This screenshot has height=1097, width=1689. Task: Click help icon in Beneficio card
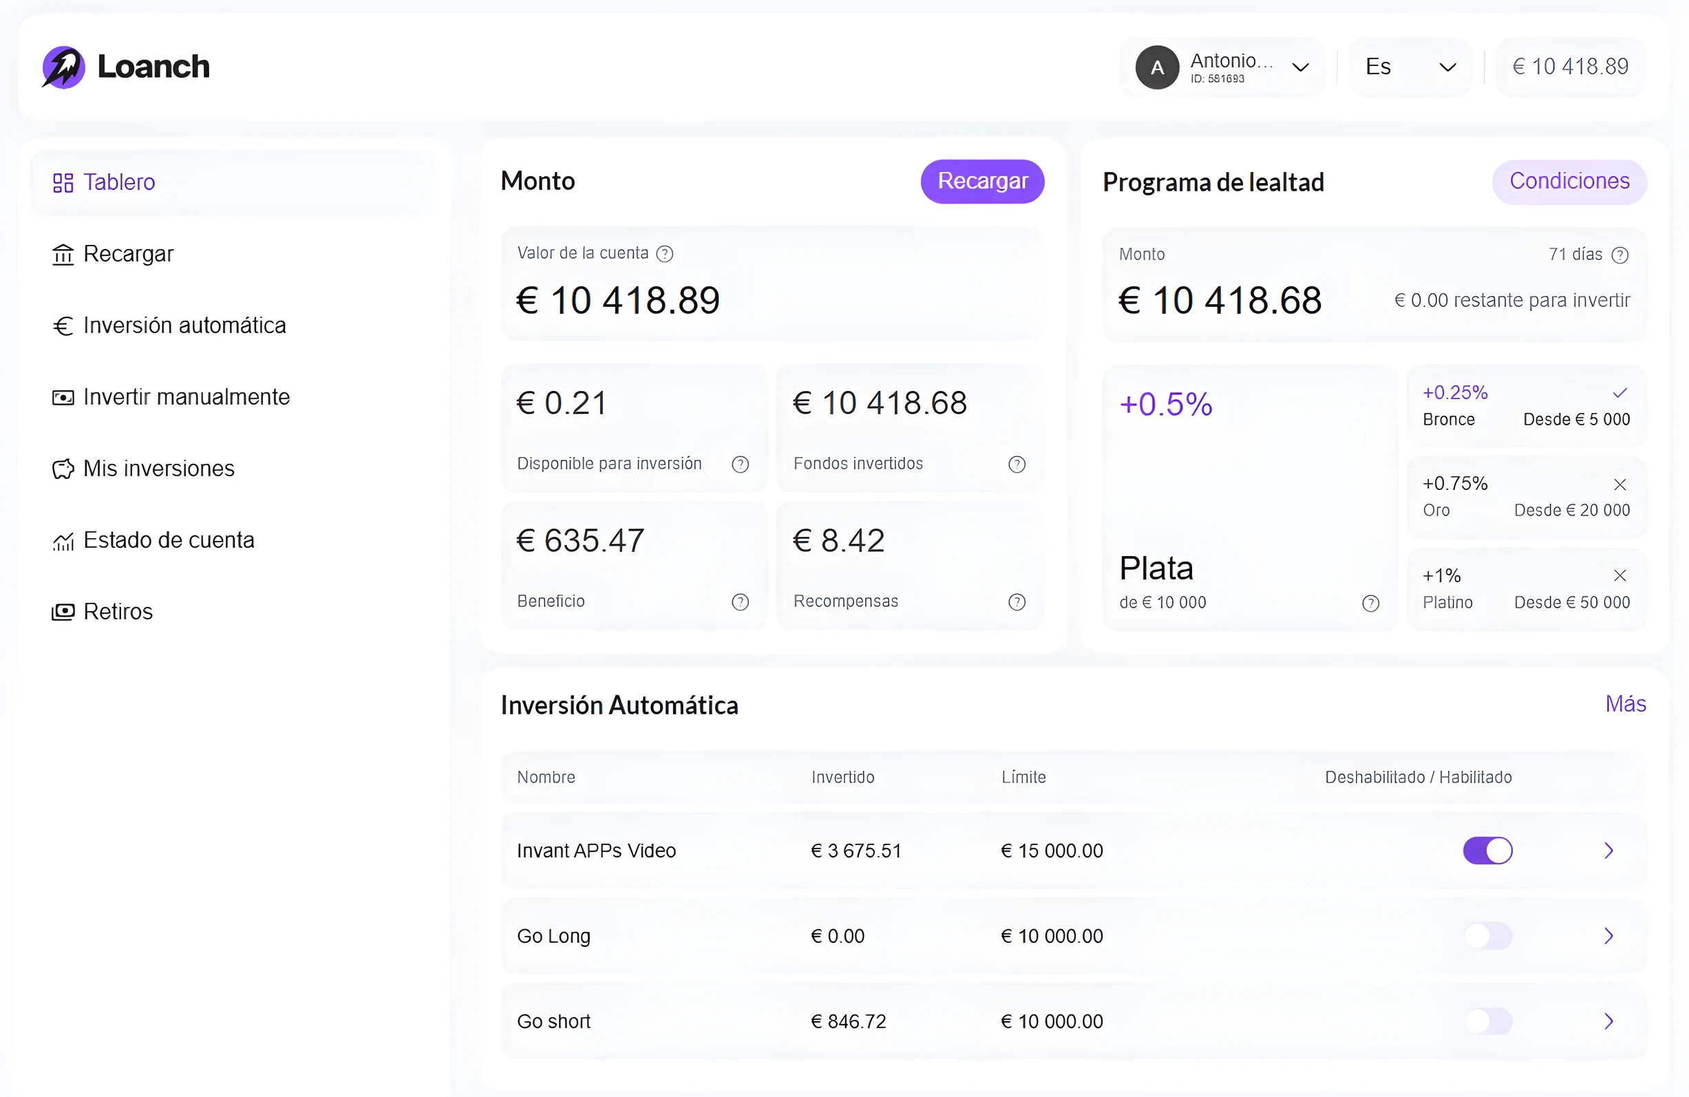point(739,601)
